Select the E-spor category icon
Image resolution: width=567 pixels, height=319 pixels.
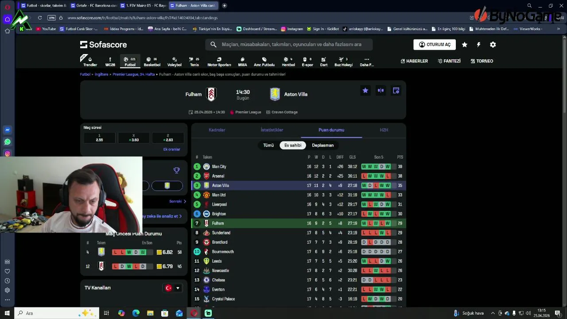(307, 62)
